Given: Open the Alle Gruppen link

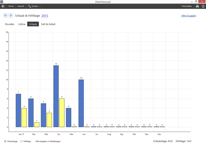Looking at the screenshot, I should point(188,16).
